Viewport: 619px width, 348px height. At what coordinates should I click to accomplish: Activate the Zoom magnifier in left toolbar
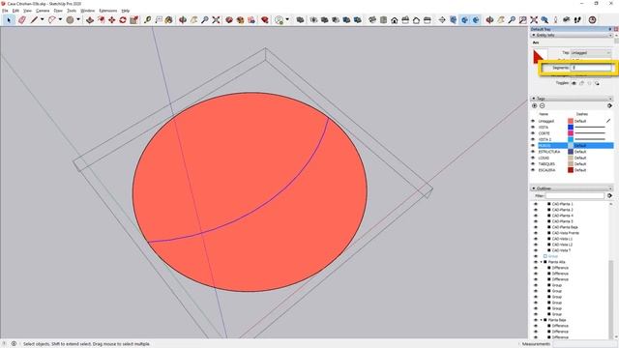pyautogui.click(x=204, y=19)
